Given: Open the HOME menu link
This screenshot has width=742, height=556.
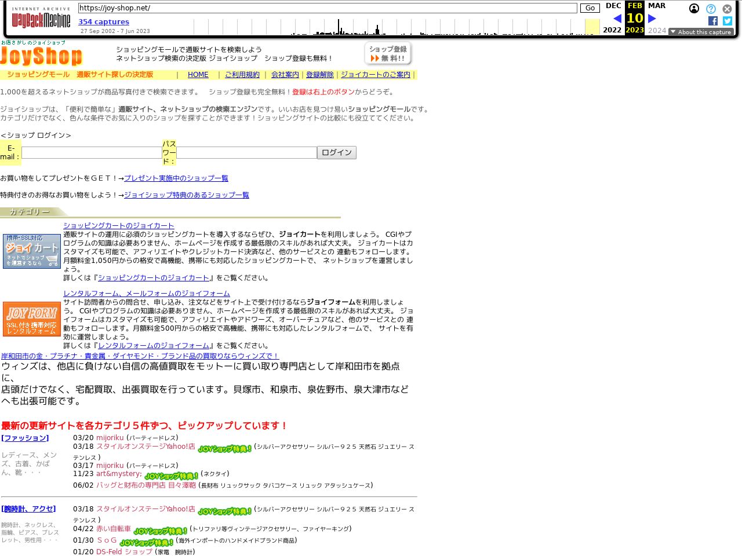Looking at the screenshot, I should point(198,75).
